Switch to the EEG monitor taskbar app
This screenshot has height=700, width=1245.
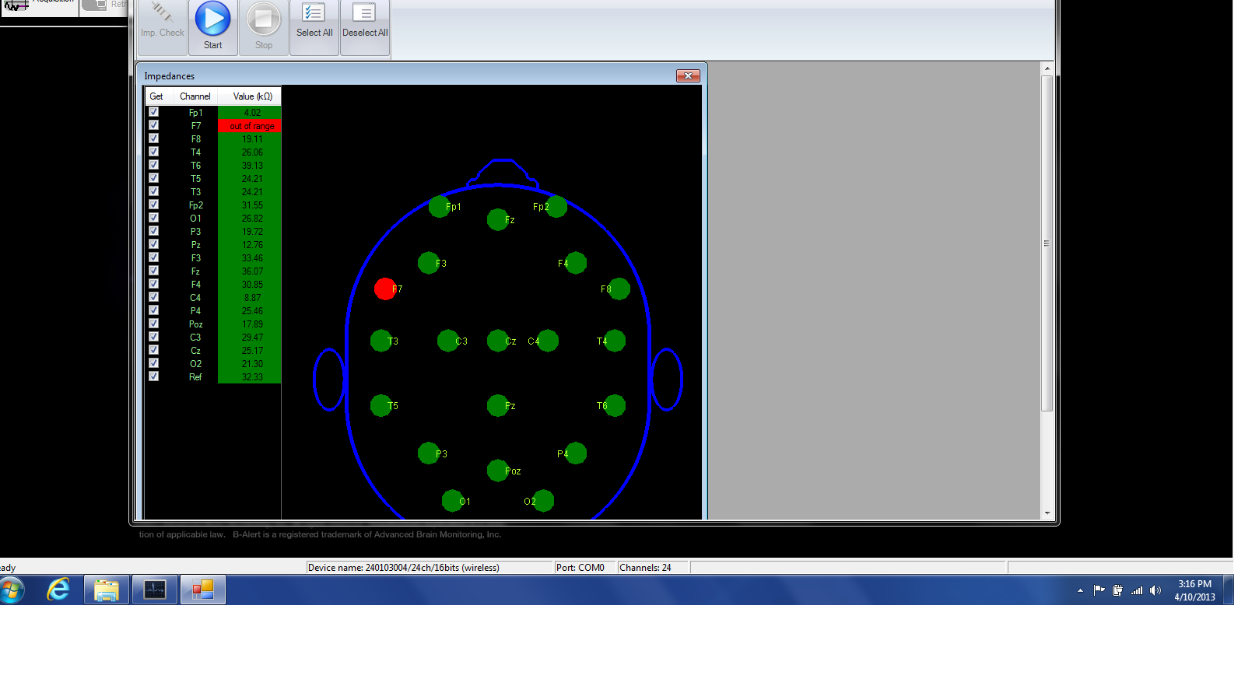[x=155, y=590]
